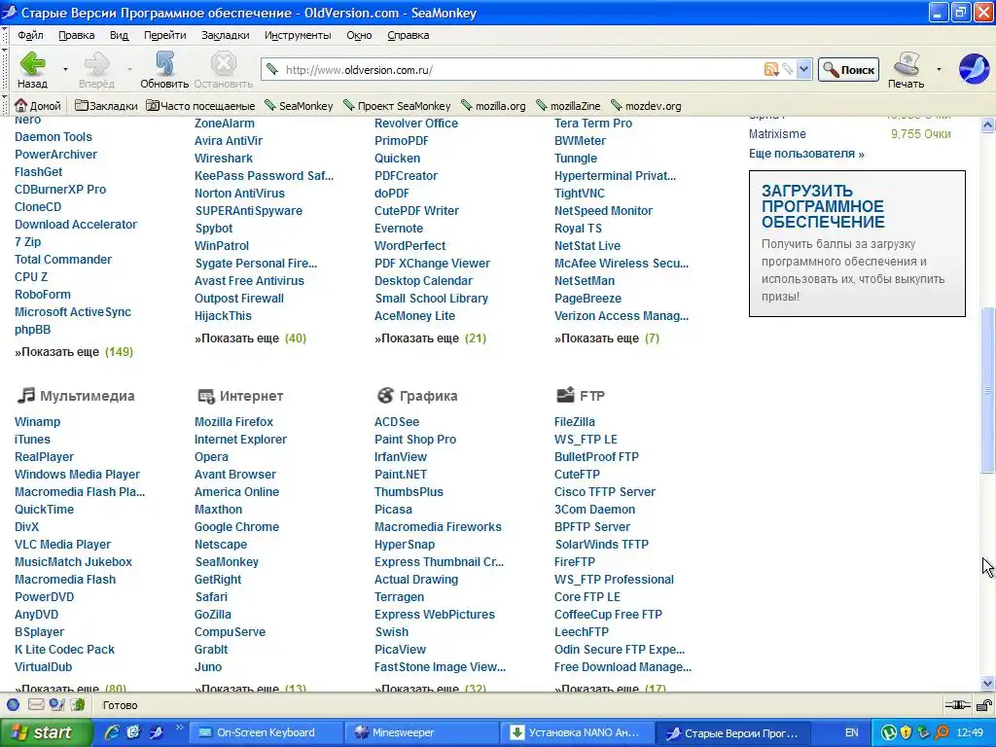
Task: Open the Назад history dropdown arrow
Action: click(65, 69)
